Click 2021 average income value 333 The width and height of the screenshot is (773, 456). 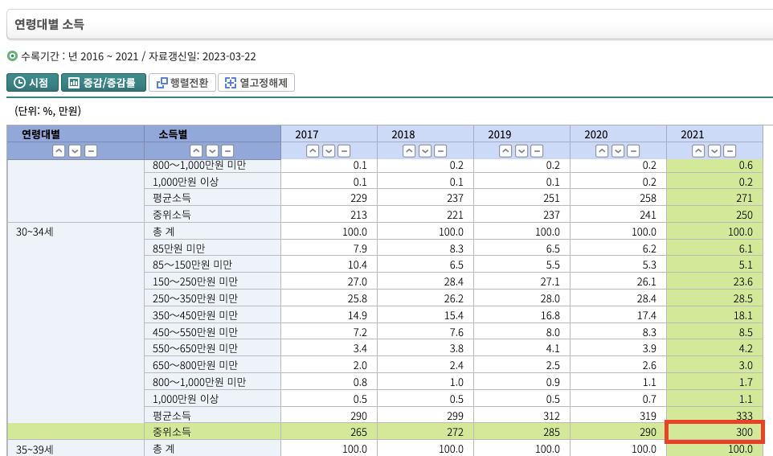[x=715, y=416]
